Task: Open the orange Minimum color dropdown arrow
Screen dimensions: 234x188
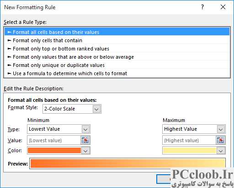Action: tap(86, 151)
